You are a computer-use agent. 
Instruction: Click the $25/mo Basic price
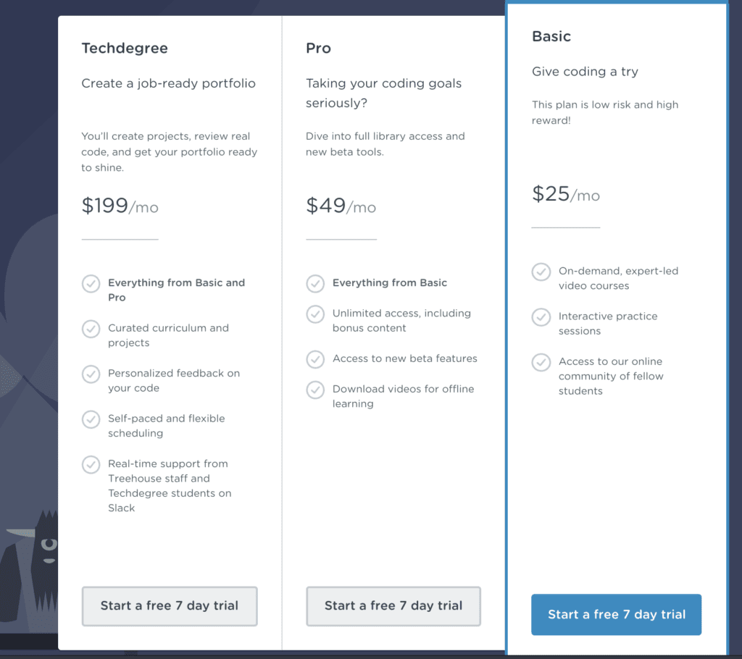click(565, 194)
